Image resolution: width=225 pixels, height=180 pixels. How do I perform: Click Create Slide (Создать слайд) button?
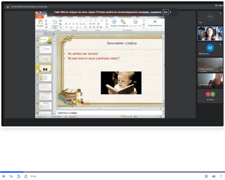click(55, 24)
